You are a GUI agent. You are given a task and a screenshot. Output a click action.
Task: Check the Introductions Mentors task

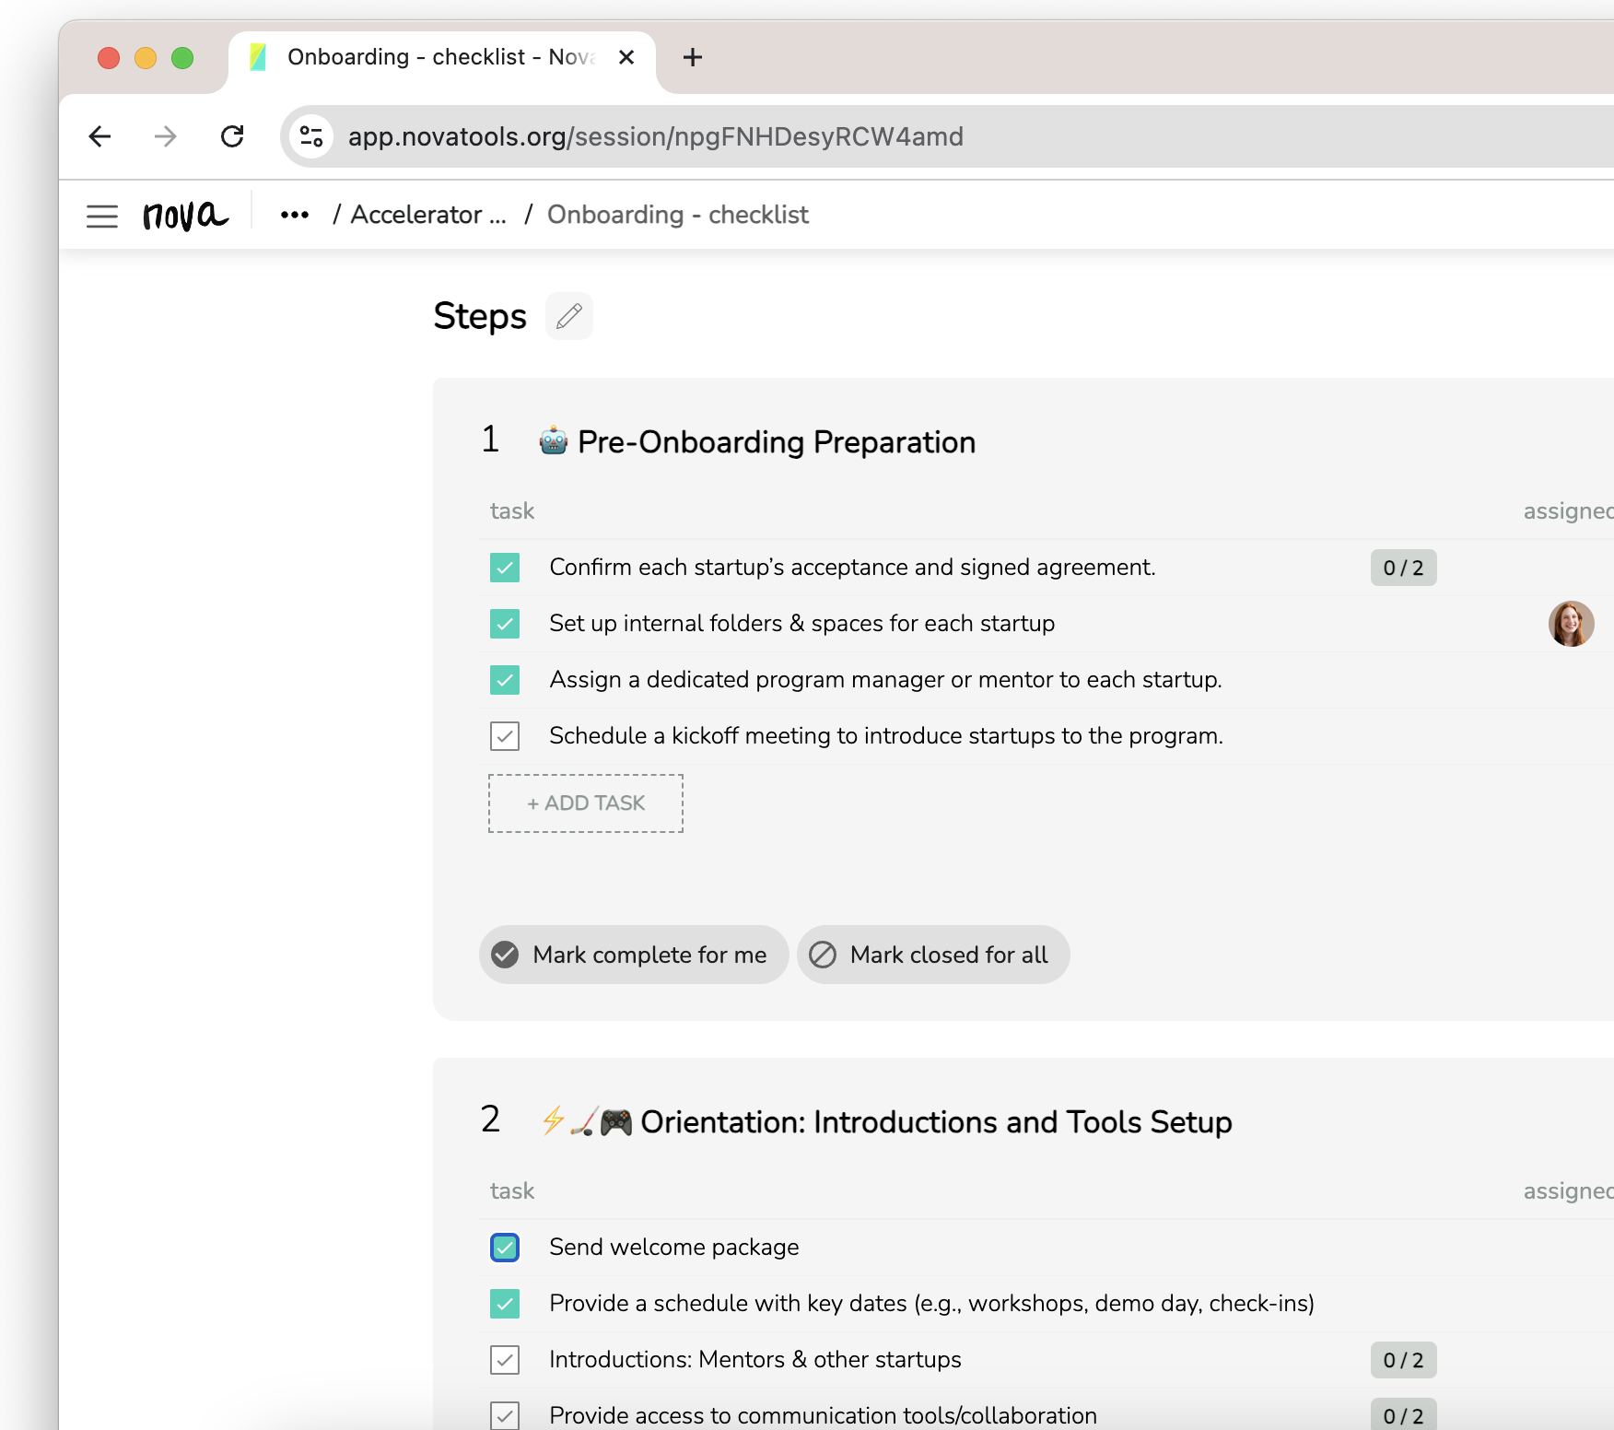(505, 1360)
